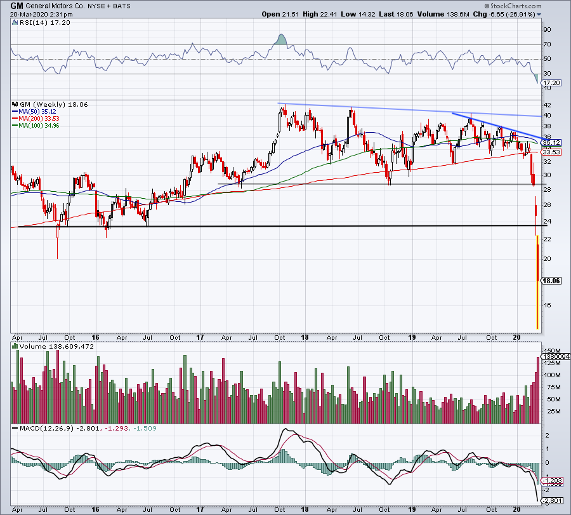
Task: Click the RSI(14) legend line icon
Action: click(x=15, y=23)
